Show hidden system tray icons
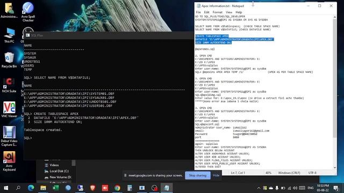The image size is (344, 193). tap(259, 188)
